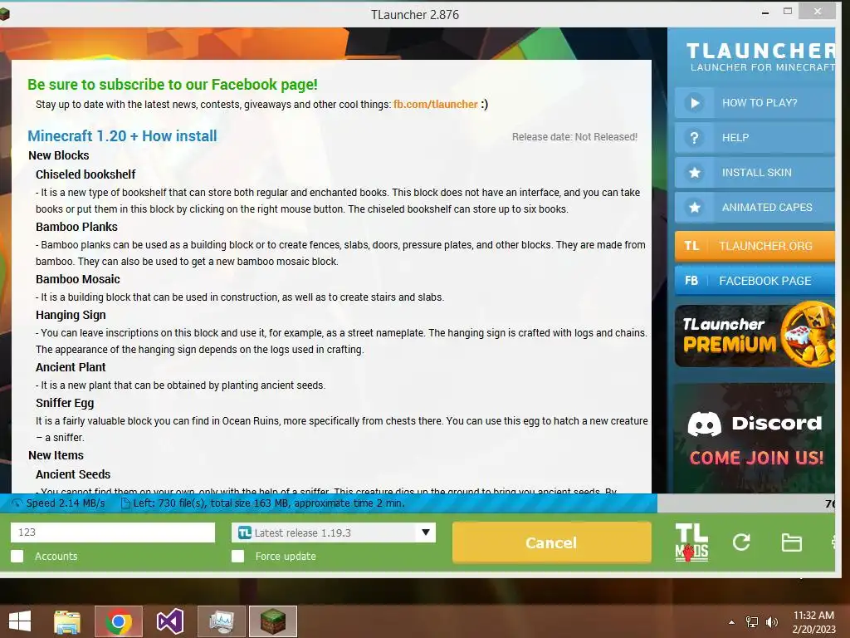Click the Accounts label text
The height and width of the screenshot is (638, 850).
pos(56,556)
